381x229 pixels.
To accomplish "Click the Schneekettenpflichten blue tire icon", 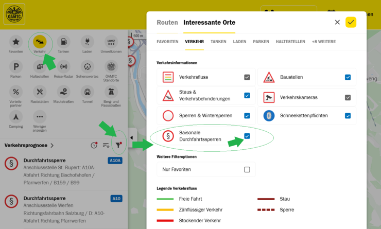I will click(x=269, y=116).
